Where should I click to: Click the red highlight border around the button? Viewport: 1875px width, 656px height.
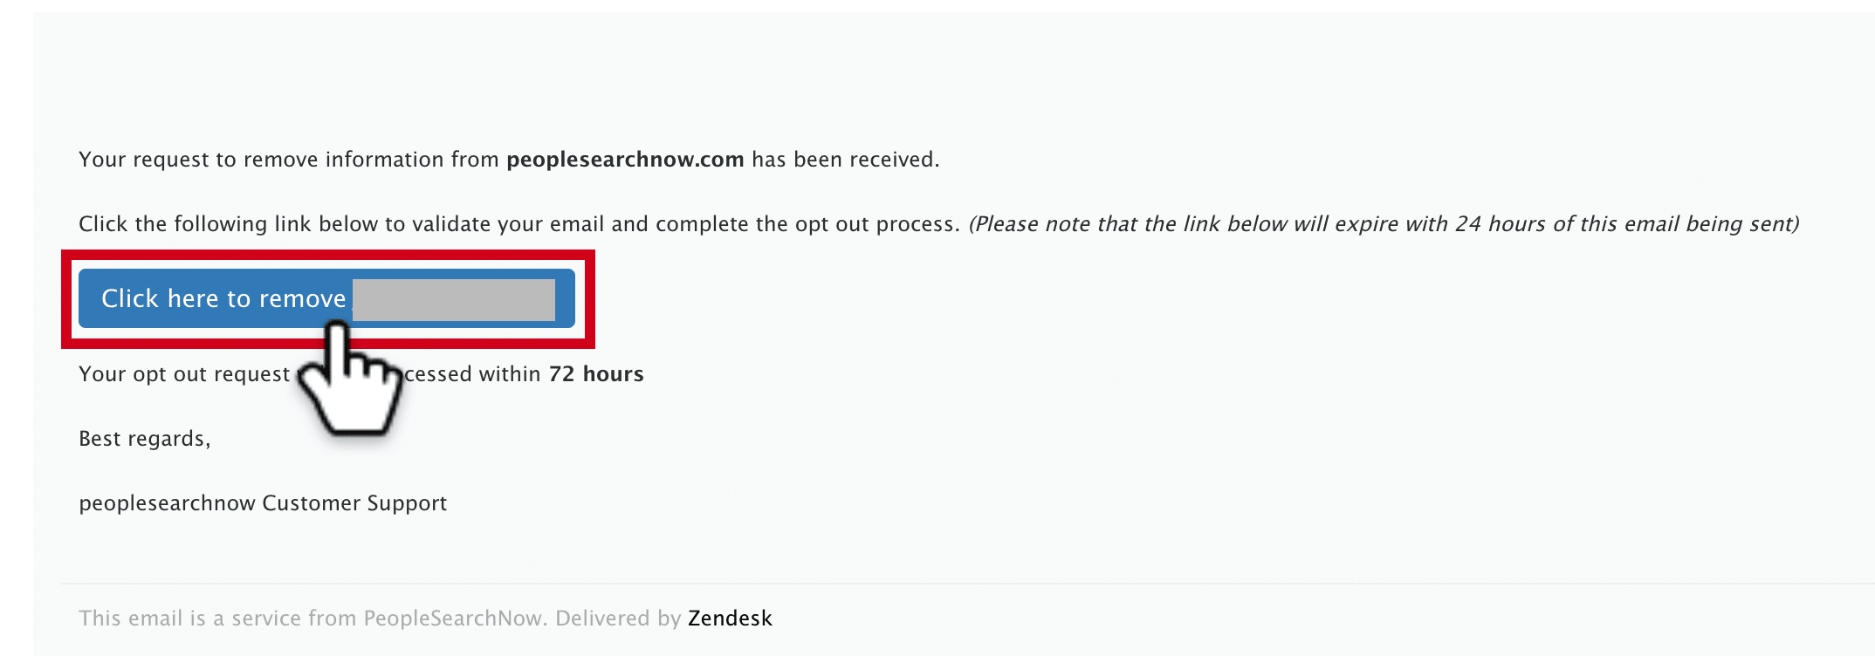[x=328, y=255]
